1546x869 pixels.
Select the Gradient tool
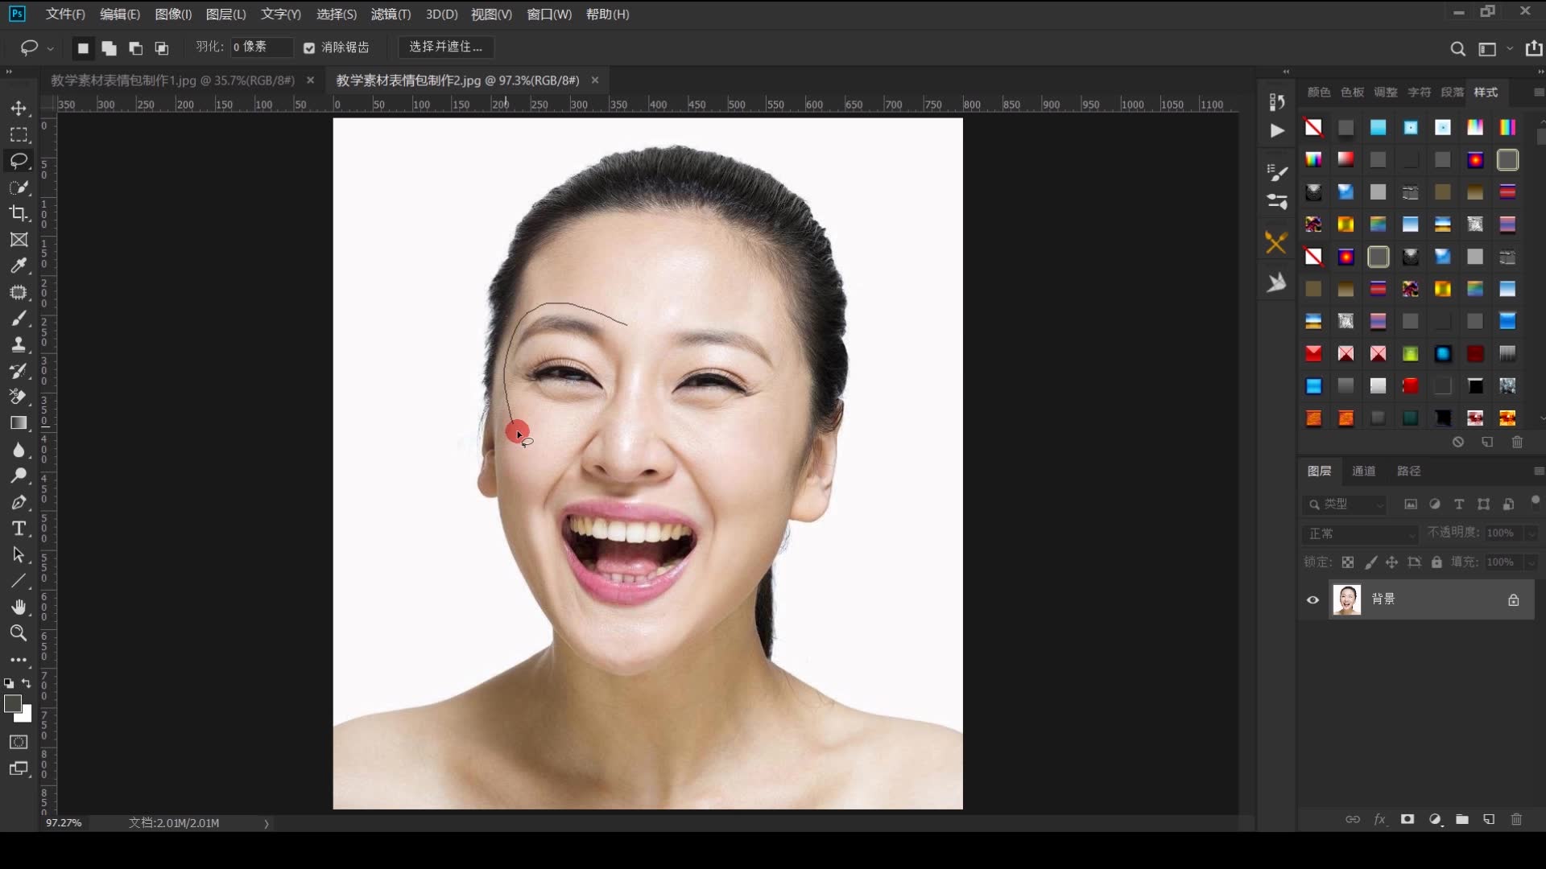19,423
